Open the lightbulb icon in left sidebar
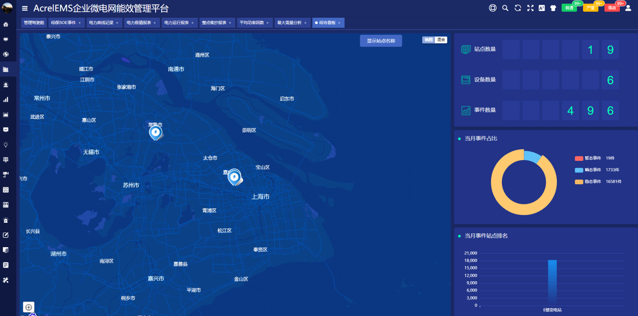Screen dimensions: 638x316 tap(6, 145)
